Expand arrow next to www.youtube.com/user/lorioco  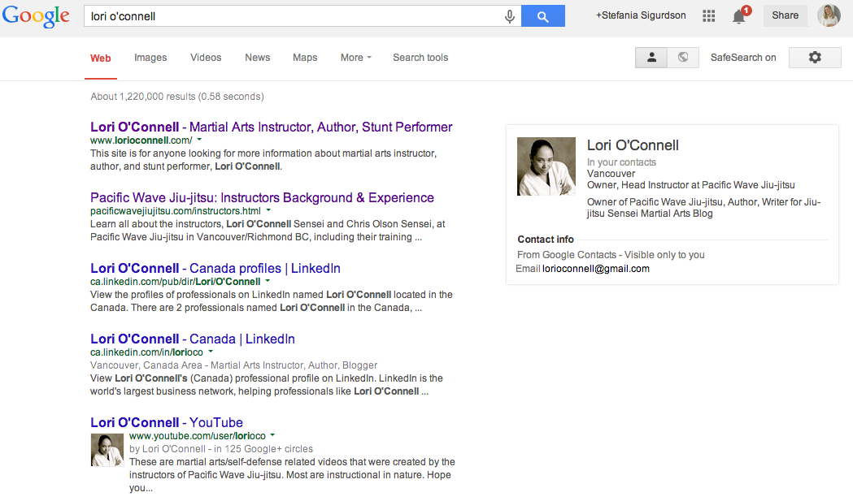pos(272,435)
